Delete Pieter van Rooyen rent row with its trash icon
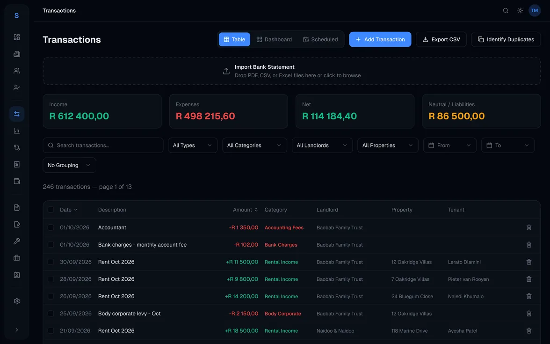Screen dimensions: 550x344 (x=529, y=279)
